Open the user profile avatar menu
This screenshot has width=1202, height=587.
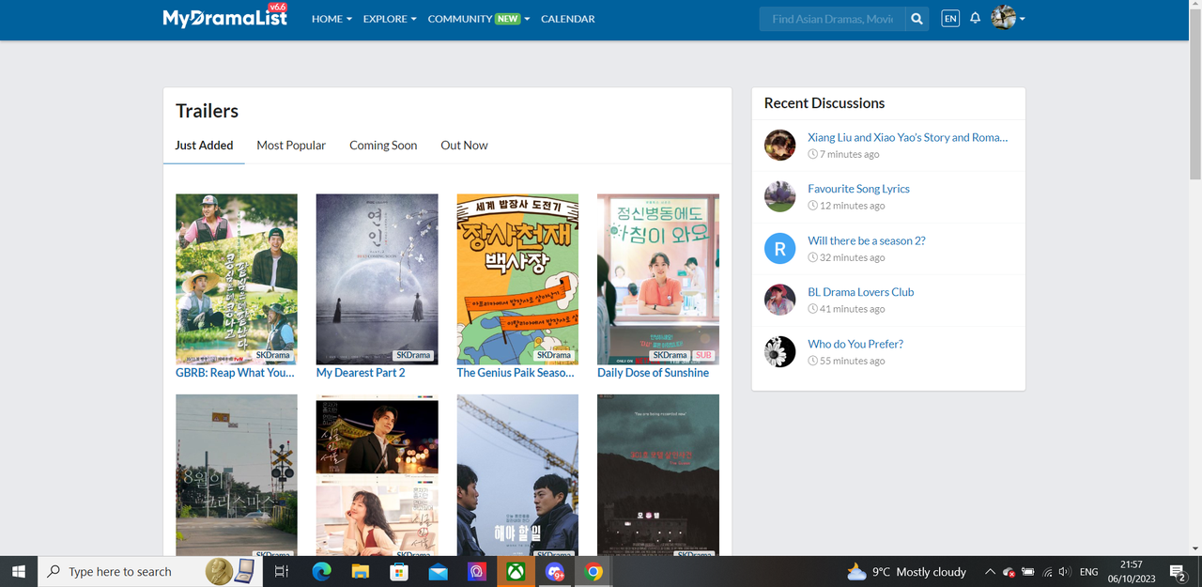1008,18
